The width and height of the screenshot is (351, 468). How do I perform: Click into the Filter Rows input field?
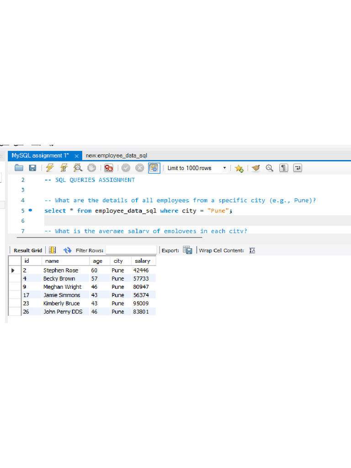pyautogui.click(x=131, y=250)
